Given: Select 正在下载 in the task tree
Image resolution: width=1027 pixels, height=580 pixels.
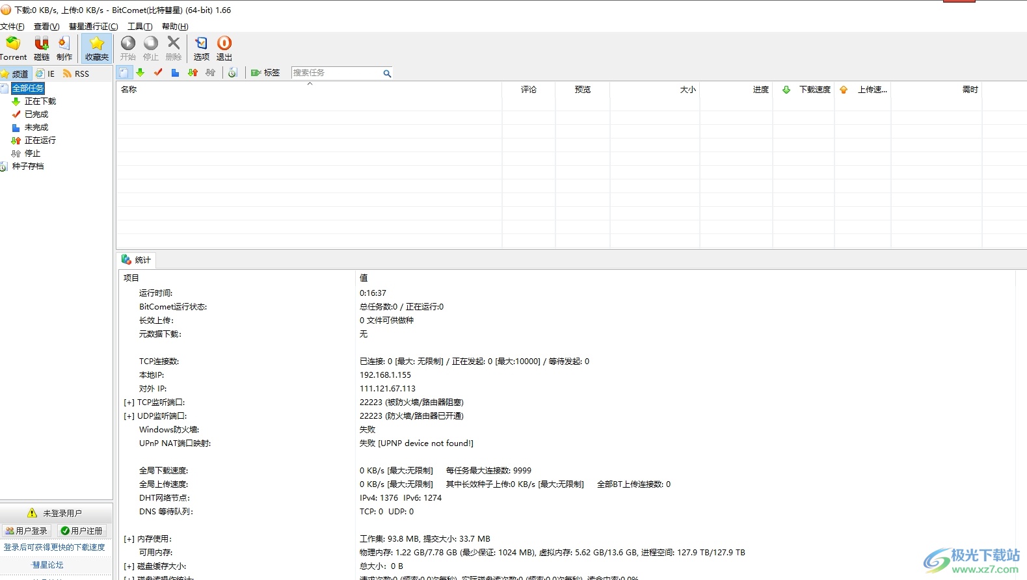Looking at the screenshot, I should [x=40, y=101].
